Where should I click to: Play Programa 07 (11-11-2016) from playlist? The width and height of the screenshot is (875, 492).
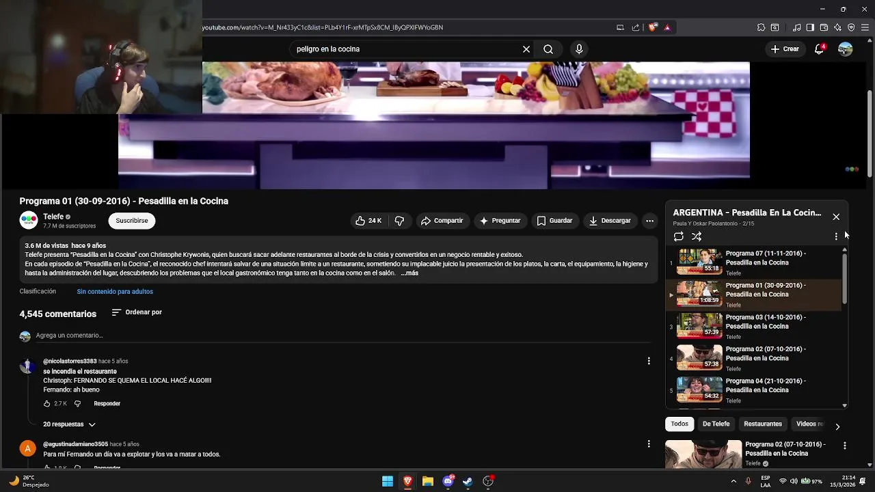(754, 262)
